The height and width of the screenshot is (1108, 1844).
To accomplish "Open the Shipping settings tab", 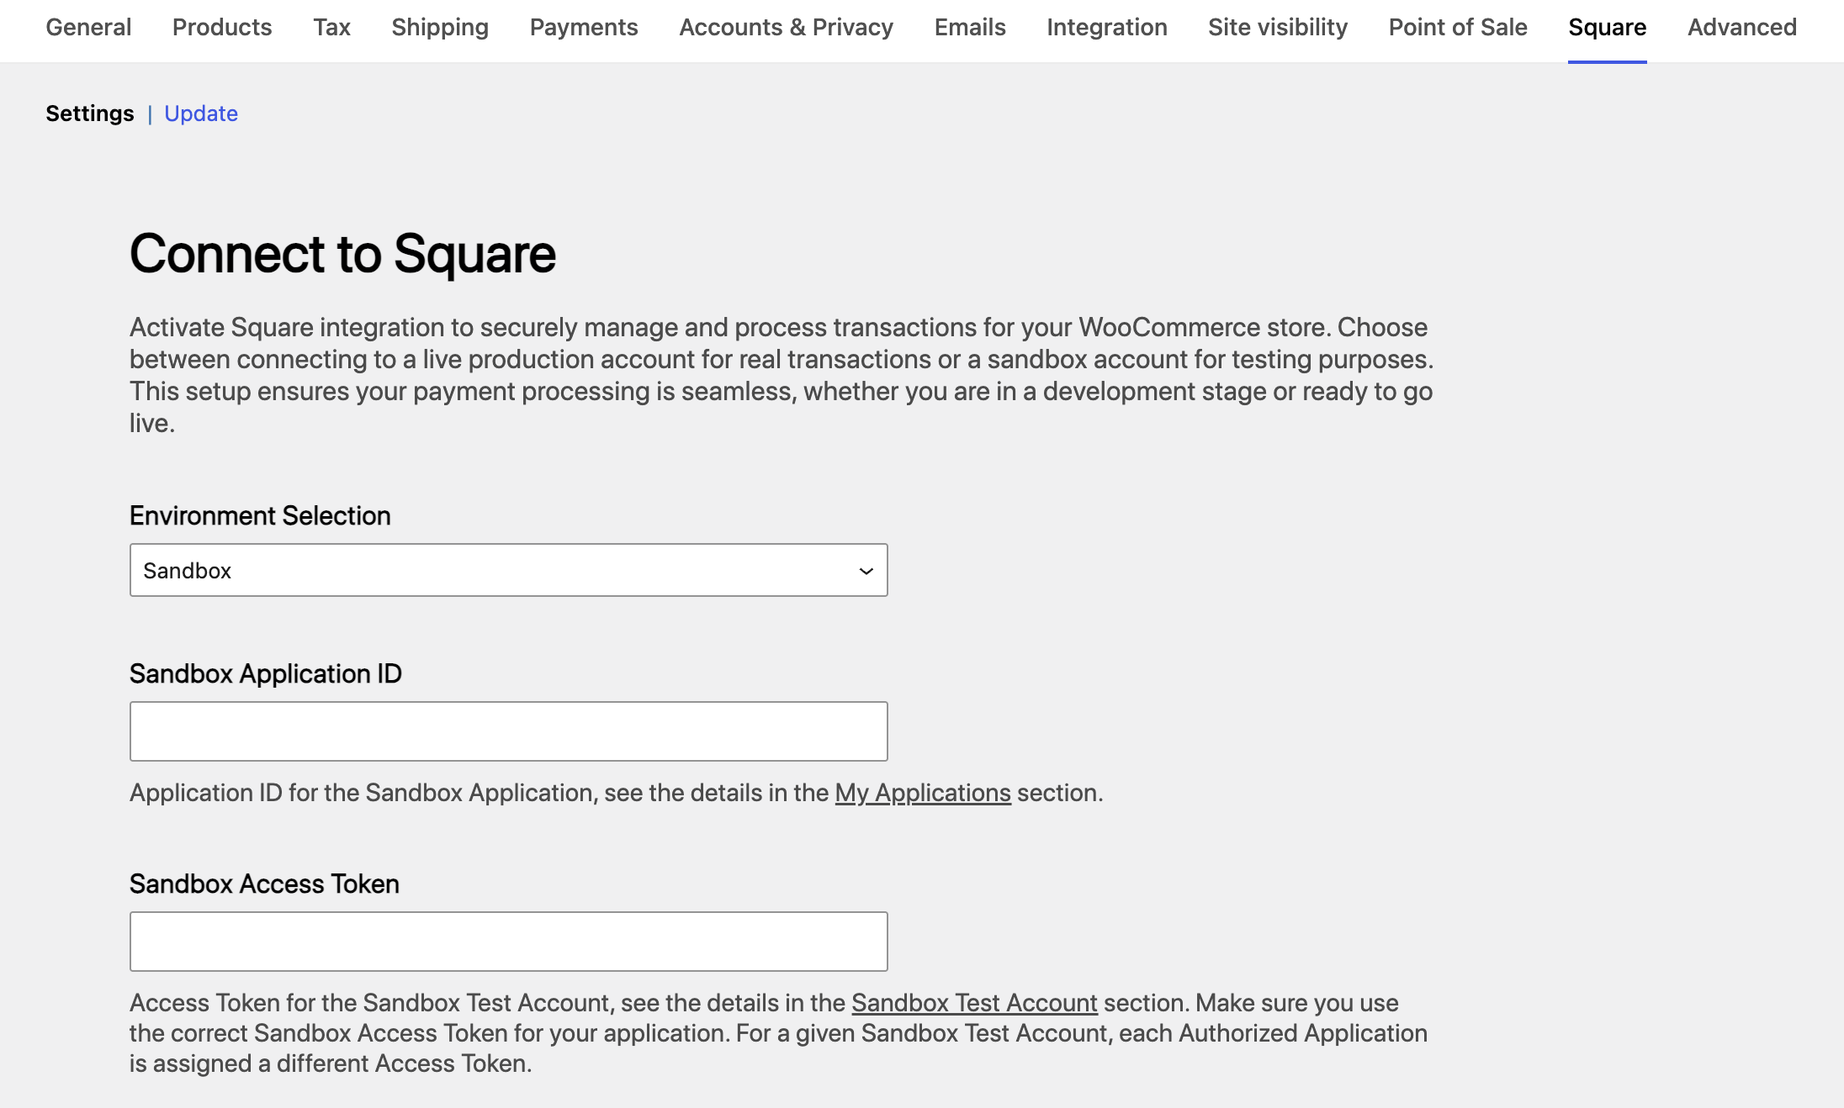I will [x=440, y=27].
